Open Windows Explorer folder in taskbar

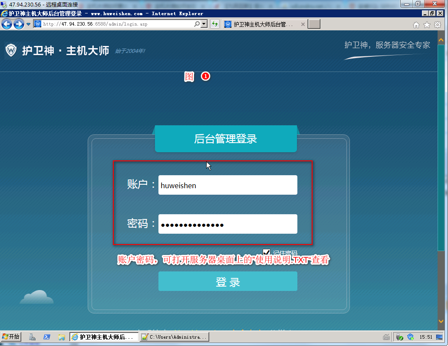pos(61,337)
